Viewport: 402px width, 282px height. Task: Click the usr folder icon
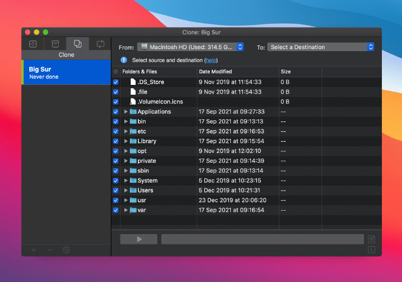click(x=133, y=200)
